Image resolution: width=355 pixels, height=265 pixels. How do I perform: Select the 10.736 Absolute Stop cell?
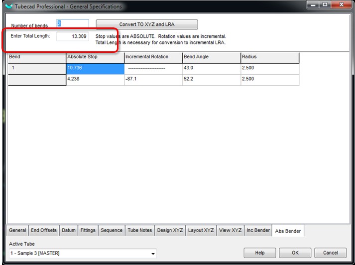[95, 68]
